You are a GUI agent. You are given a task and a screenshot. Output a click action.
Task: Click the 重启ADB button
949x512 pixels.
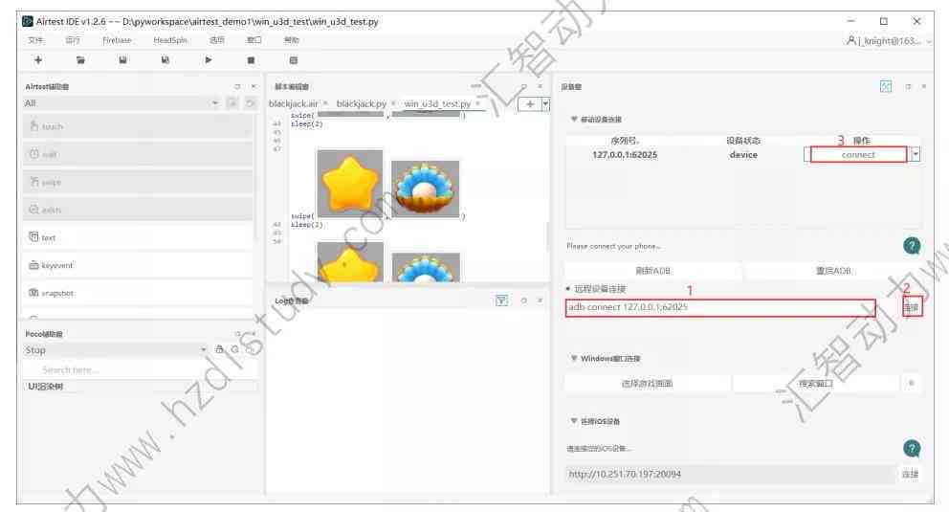[833, 271]
